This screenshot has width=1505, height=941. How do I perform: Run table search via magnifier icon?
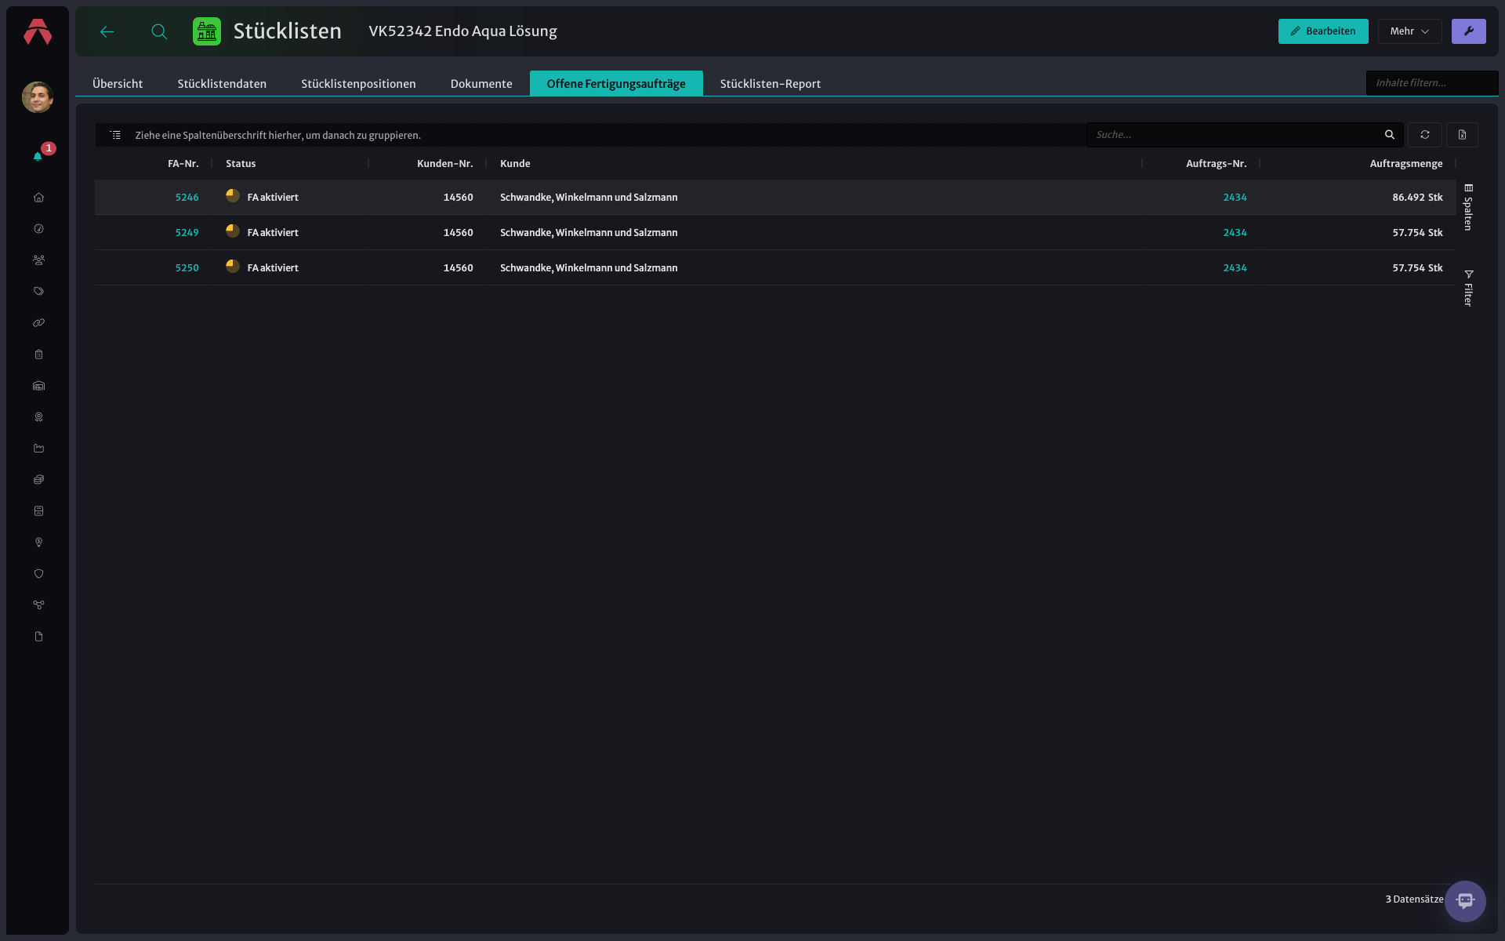[1389, 135]
